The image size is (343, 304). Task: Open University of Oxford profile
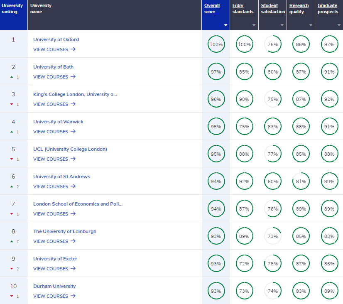tap(56, 39)
